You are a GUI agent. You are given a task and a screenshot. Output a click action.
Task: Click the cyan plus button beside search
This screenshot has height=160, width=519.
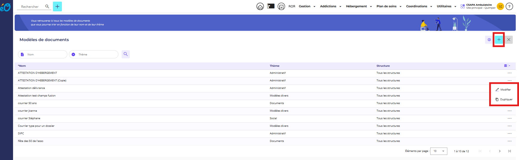point(57,6)
